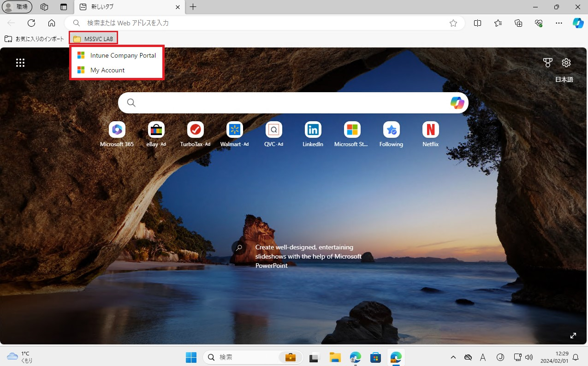Toggle split screen view icon
588x366 pixels.
(478, 23)
